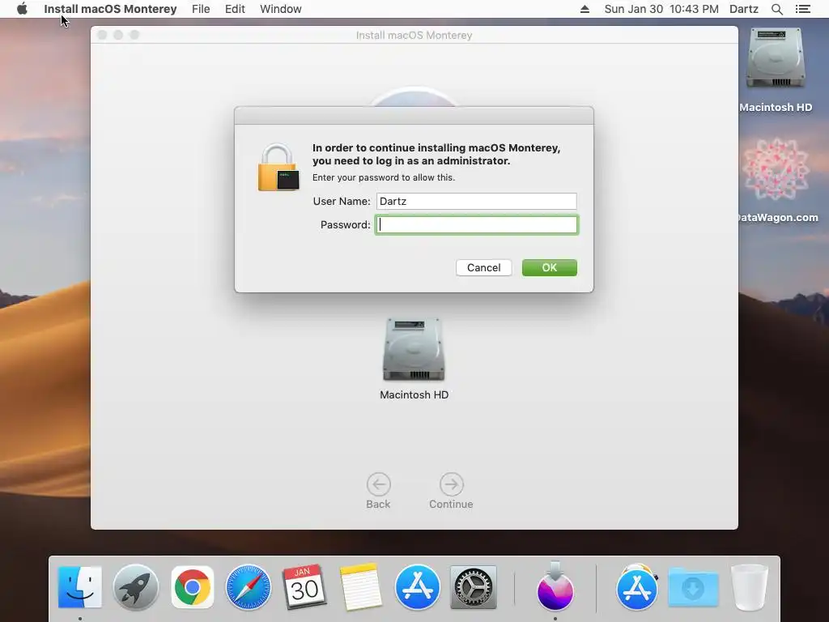This screenshot has height=622, width=829.
Task: Click the macOS Monterey installer Dock icon
Action: pyautogui.click(x=555, y=586)
